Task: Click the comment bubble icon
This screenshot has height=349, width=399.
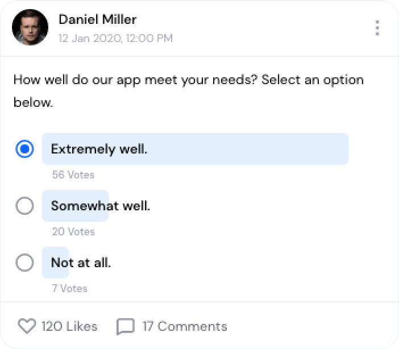Action: (125, 327)
